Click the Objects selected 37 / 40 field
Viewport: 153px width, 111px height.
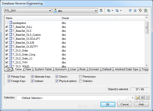point(140,89)
